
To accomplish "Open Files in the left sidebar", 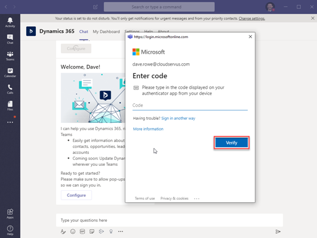I will pyautogui.click(x=10, y=106).
